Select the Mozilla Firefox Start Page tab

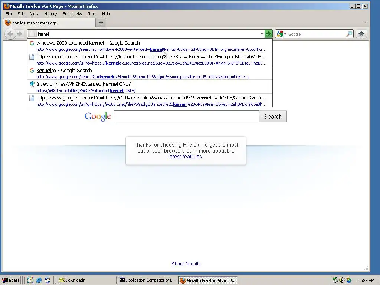point(49,23)
